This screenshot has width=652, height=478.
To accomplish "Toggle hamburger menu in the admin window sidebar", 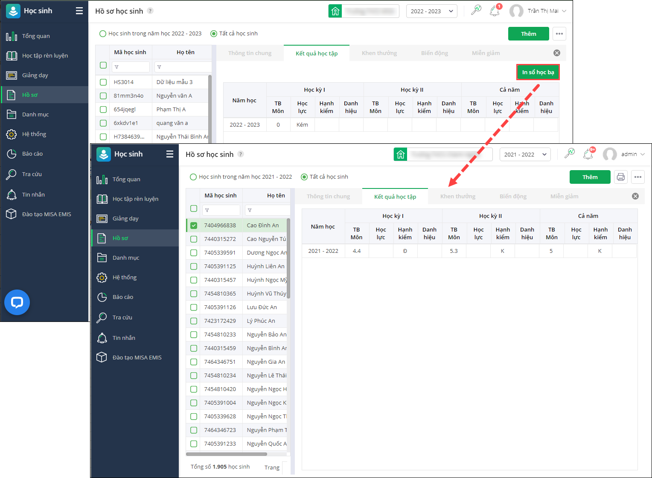I will click(170, 154).
